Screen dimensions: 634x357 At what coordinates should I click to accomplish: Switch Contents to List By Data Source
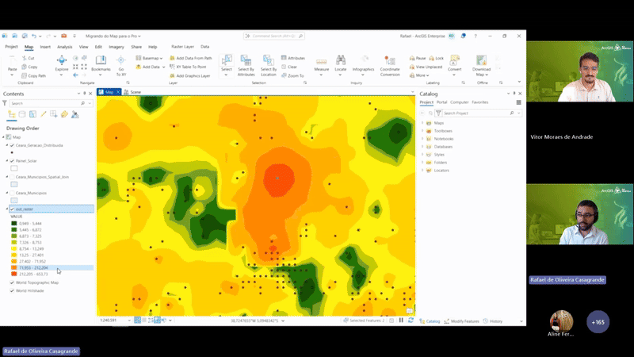click(x=22, y=114)
